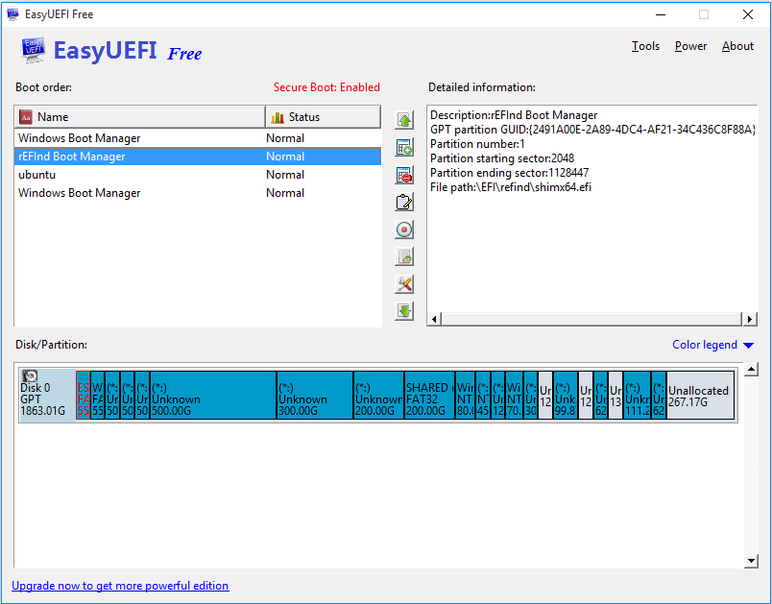Move the selected entry down
The height and width of the screenshot is (604, 772).
(404, 310)
